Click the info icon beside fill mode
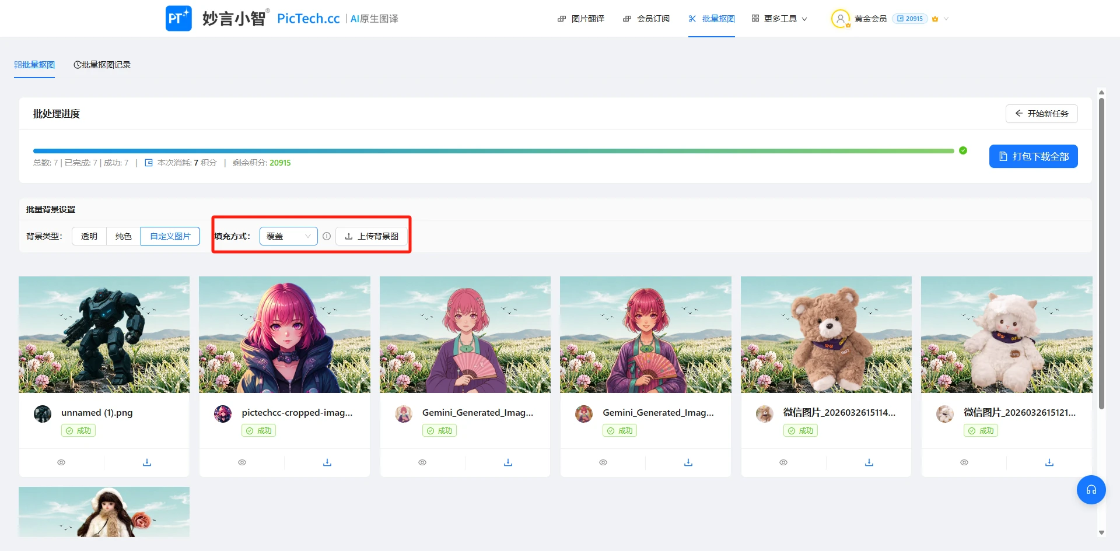 point(327,236)
